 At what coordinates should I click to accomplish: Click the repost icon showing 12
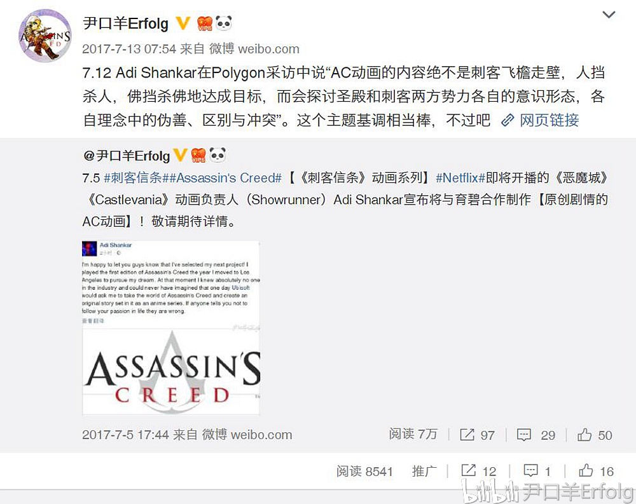pos(469,470)
